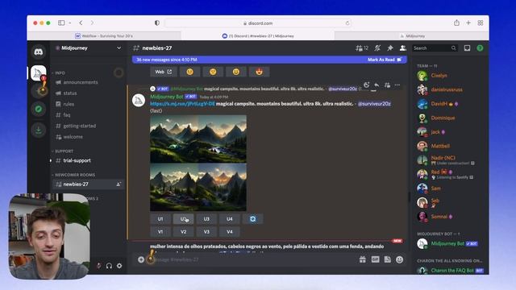Click the Download Apps icon in server bar
This screenshot has width=516, height=290.
pos(39,130)
